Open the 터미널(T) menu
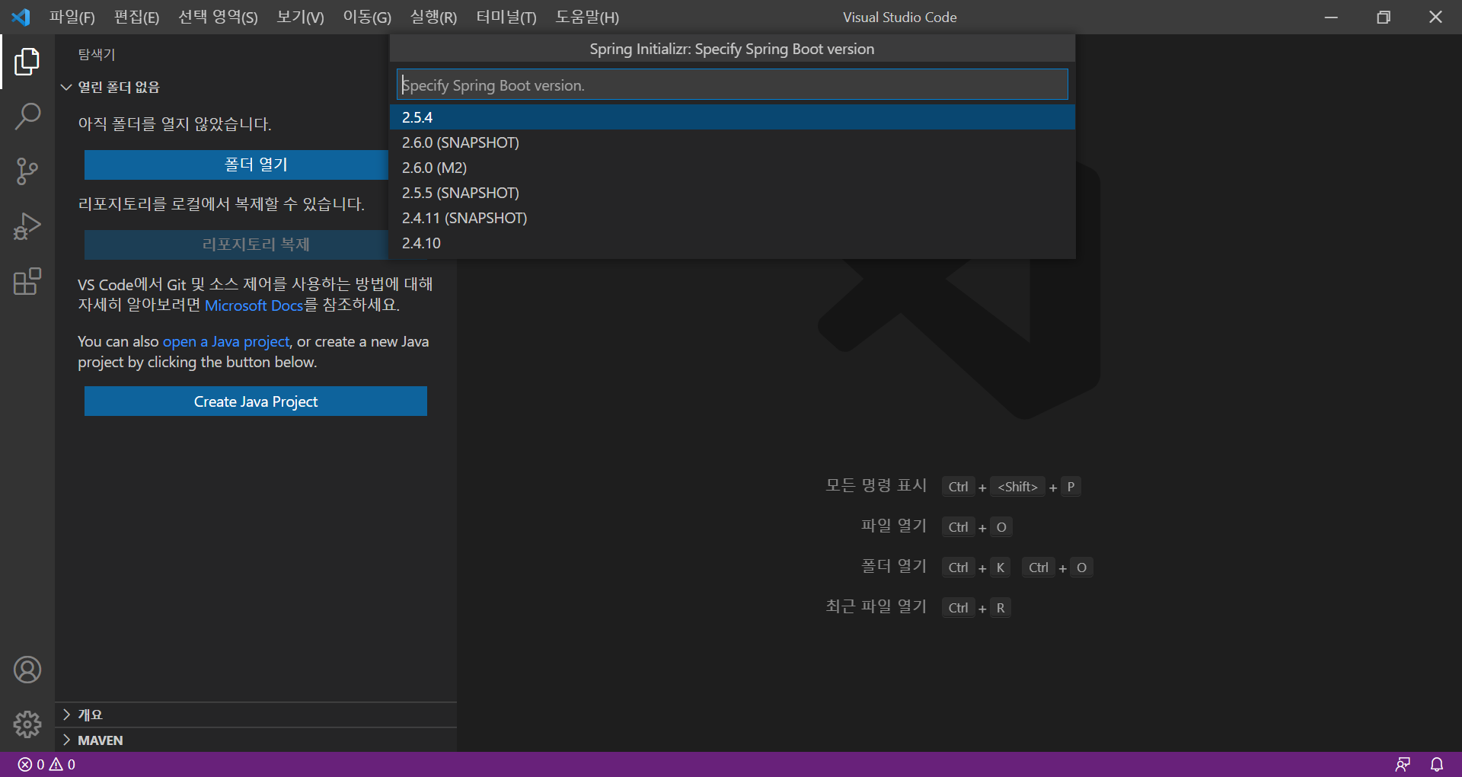Viewport: 1462px width, 777px height. tap(506, 17)
